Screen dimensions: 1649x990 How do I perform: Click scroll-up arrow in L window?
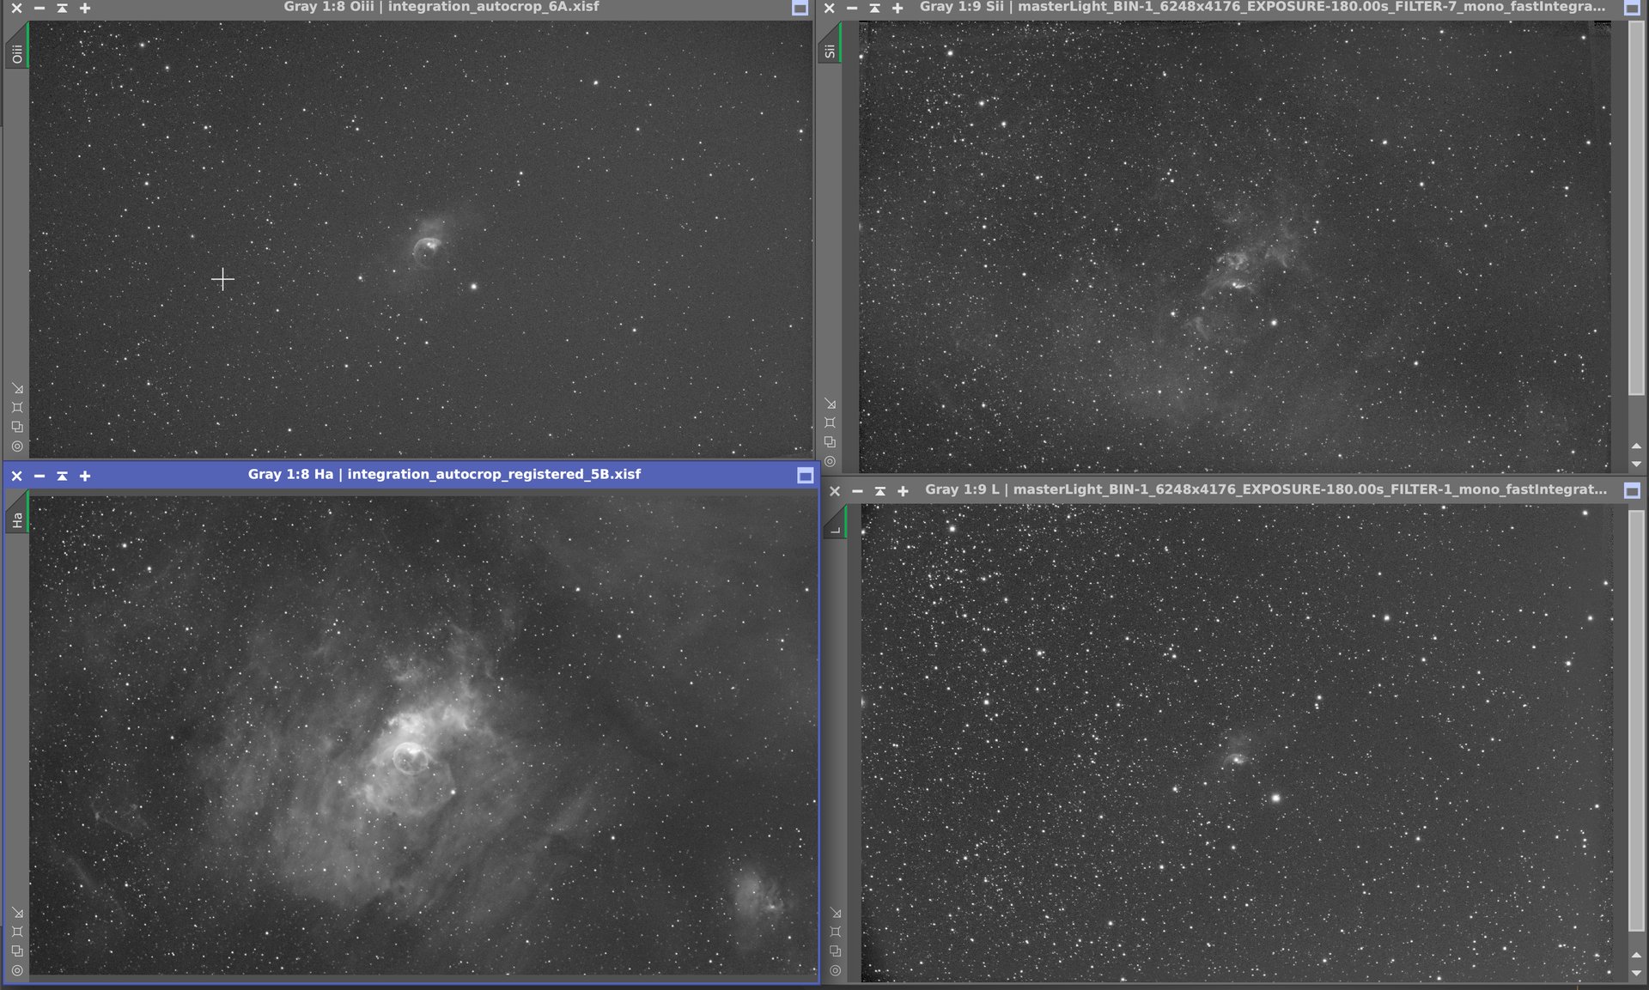[1636, 955]
